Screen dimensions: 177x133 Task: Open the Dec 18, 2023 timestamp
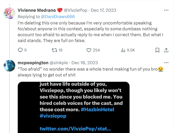tap(85, 63)
